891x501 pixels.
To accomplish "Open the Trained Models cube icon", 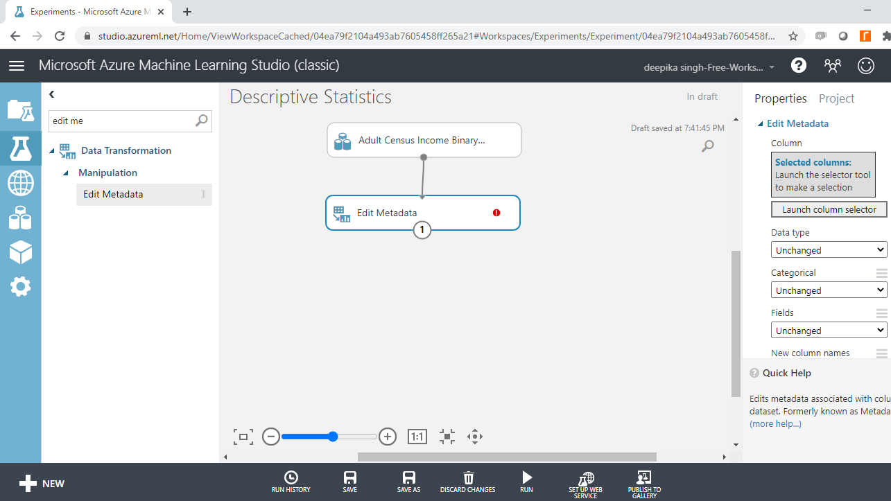I will 20,252.
